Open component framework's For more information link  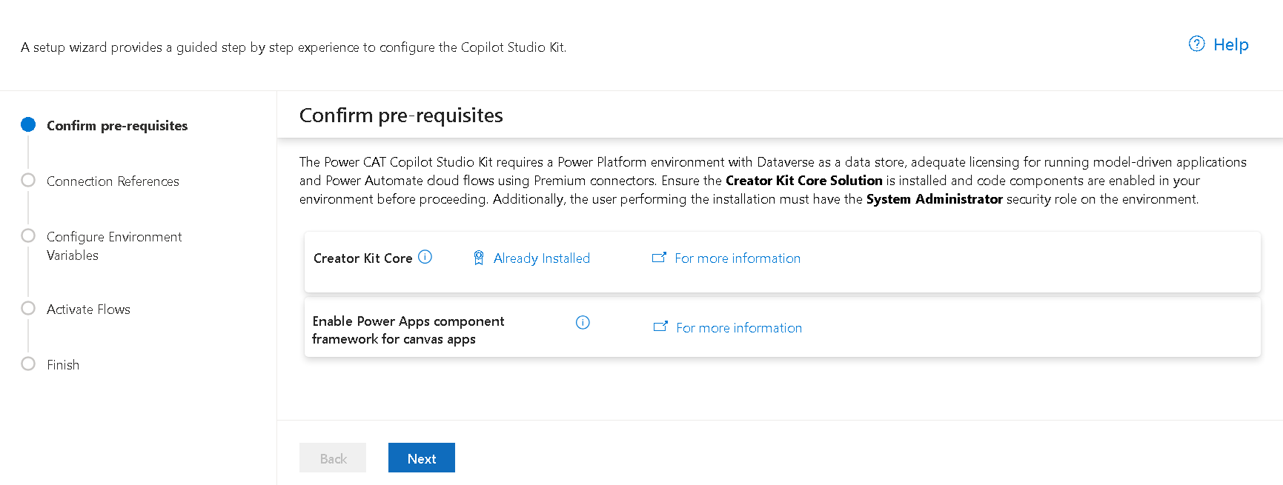click(739, 328)
